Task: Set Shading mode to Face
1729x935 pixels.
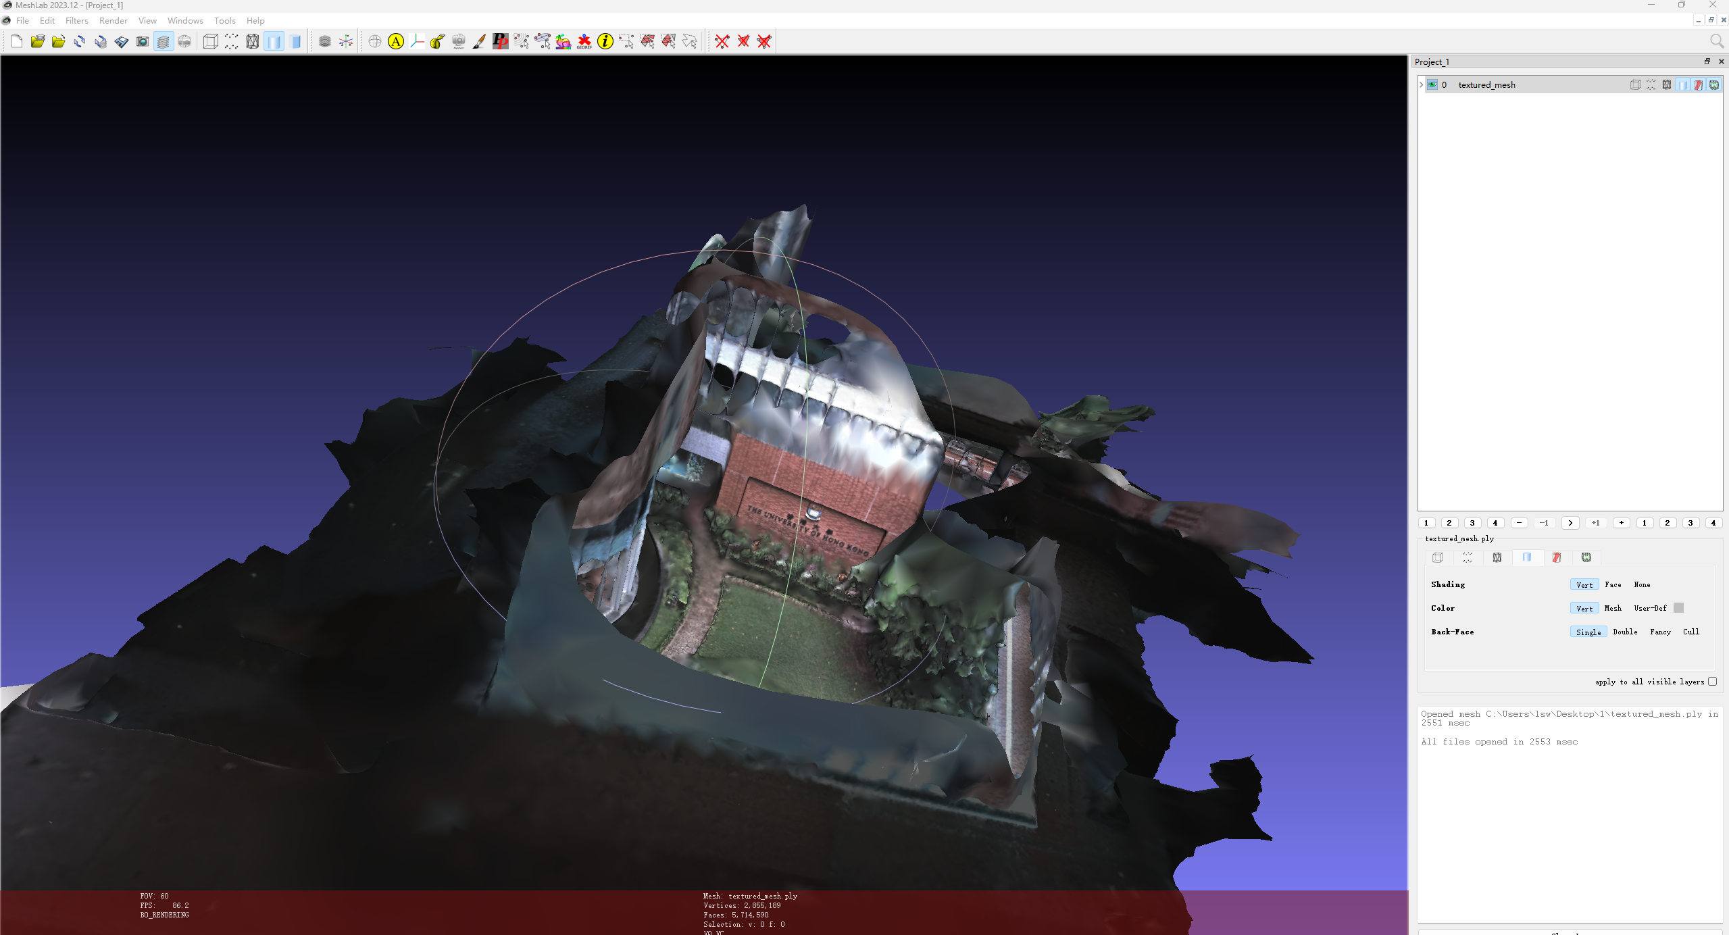Action: [x=1613, y=585]
